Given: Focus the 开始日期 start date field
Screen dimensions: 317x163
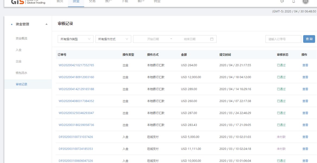Looking at the screenshot, I should 153,39.
